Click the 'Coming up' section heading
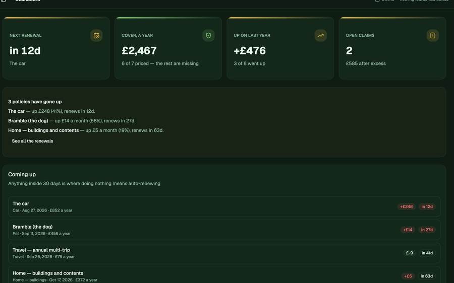 click(x=22, y=174)
